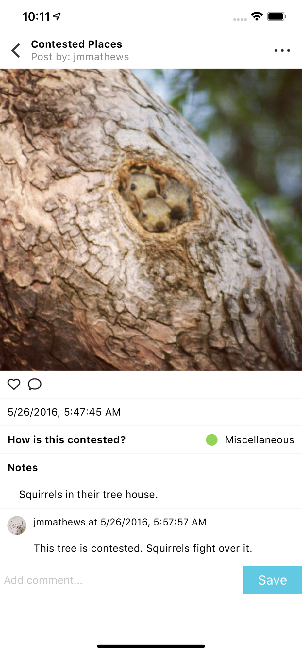Click the green Miscellaneous color dot
Screen dimensions: 302x654
point(212,440)
